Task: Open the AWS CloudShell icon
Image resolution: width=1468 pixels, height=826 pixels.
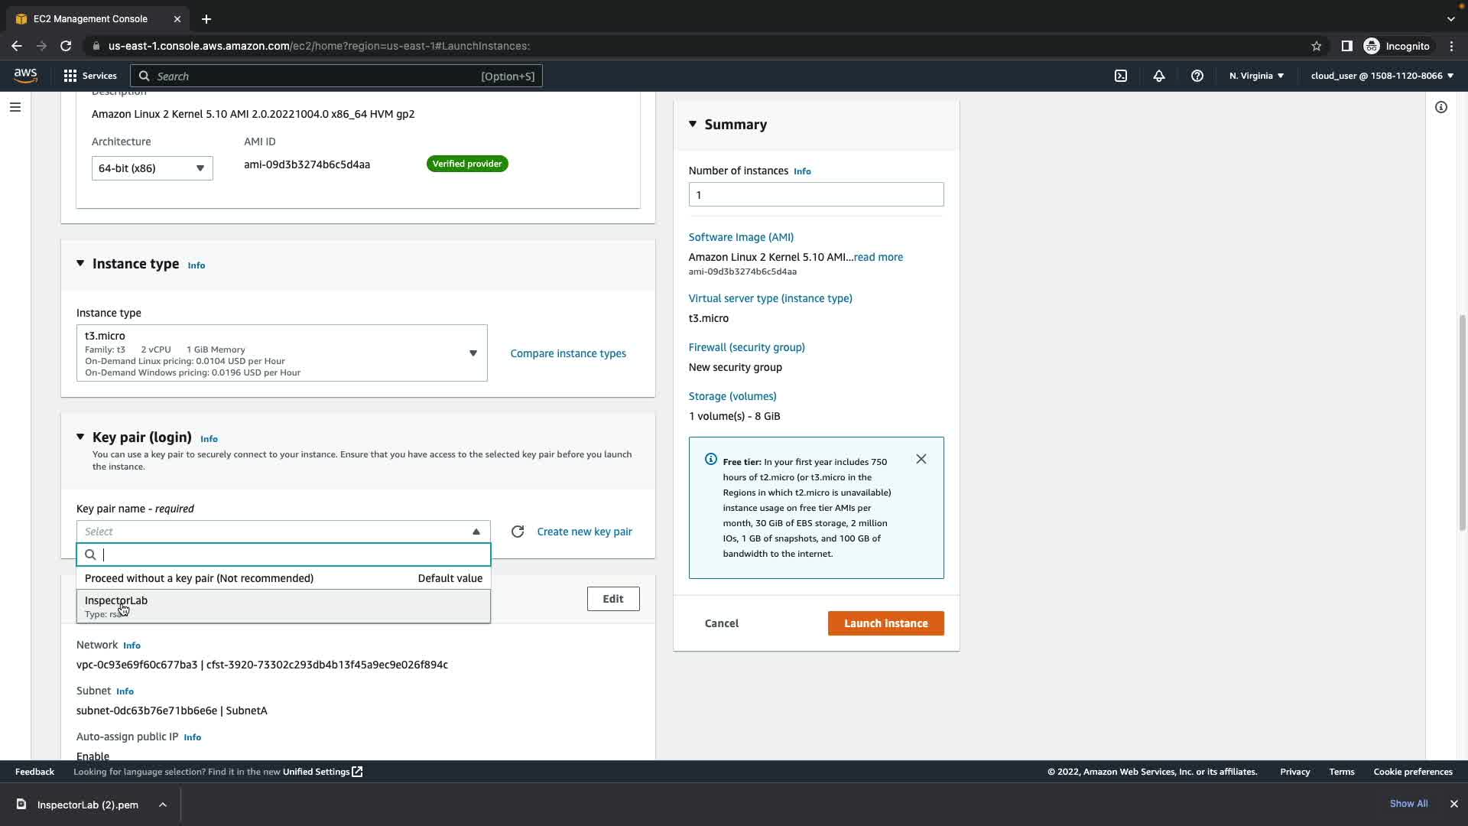Action: pyautogui.click(x=1120, y=76)
